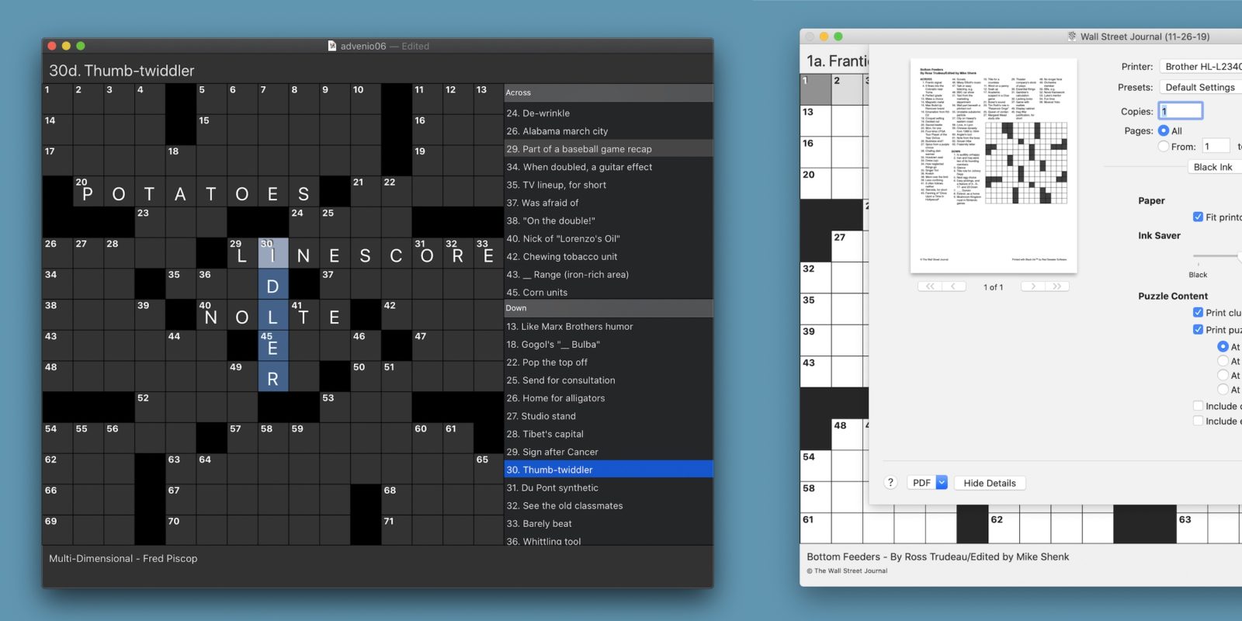The image size is (1242, 621).
Task: Jump to last page in print preview
Action: (1056, 286)
